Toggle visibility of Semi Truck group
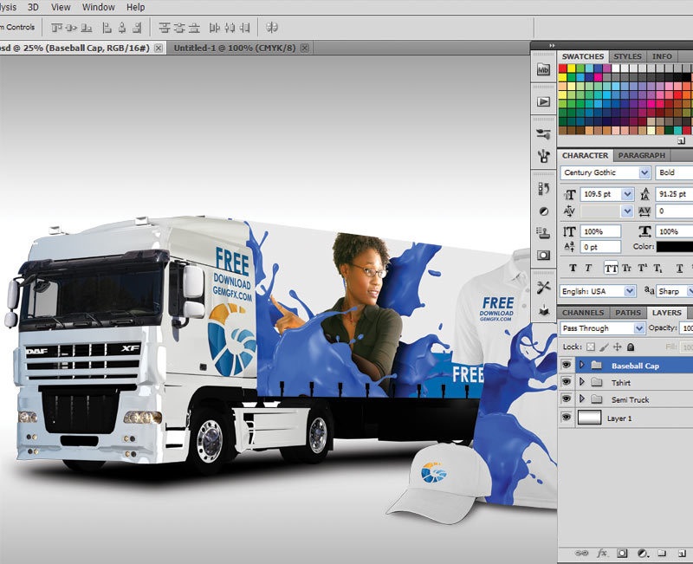Screen dimensions: 693x564 click(x=567, y=399)
